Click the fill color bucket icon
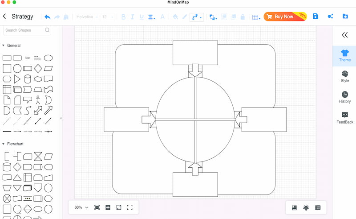The width and height of the screenshot is (356, 219). [175, 17]
